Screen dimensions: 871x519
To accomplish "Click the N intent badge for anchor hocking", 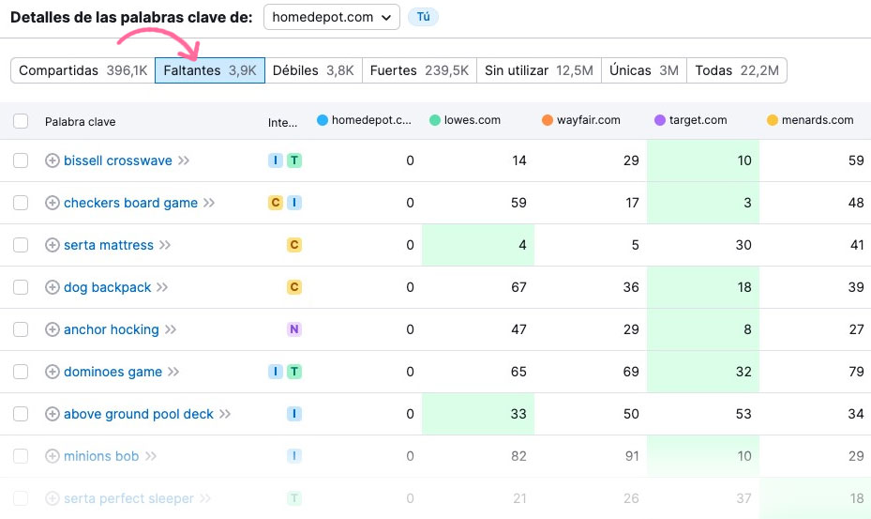I will 293,329.
